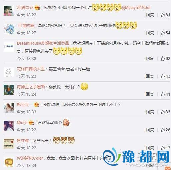
Task: Like 杨rich's comment about 寝室
Action: 163,130
